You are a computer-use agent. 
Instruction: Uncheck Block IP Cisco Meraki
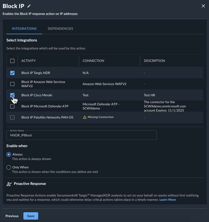coord(12,95)
